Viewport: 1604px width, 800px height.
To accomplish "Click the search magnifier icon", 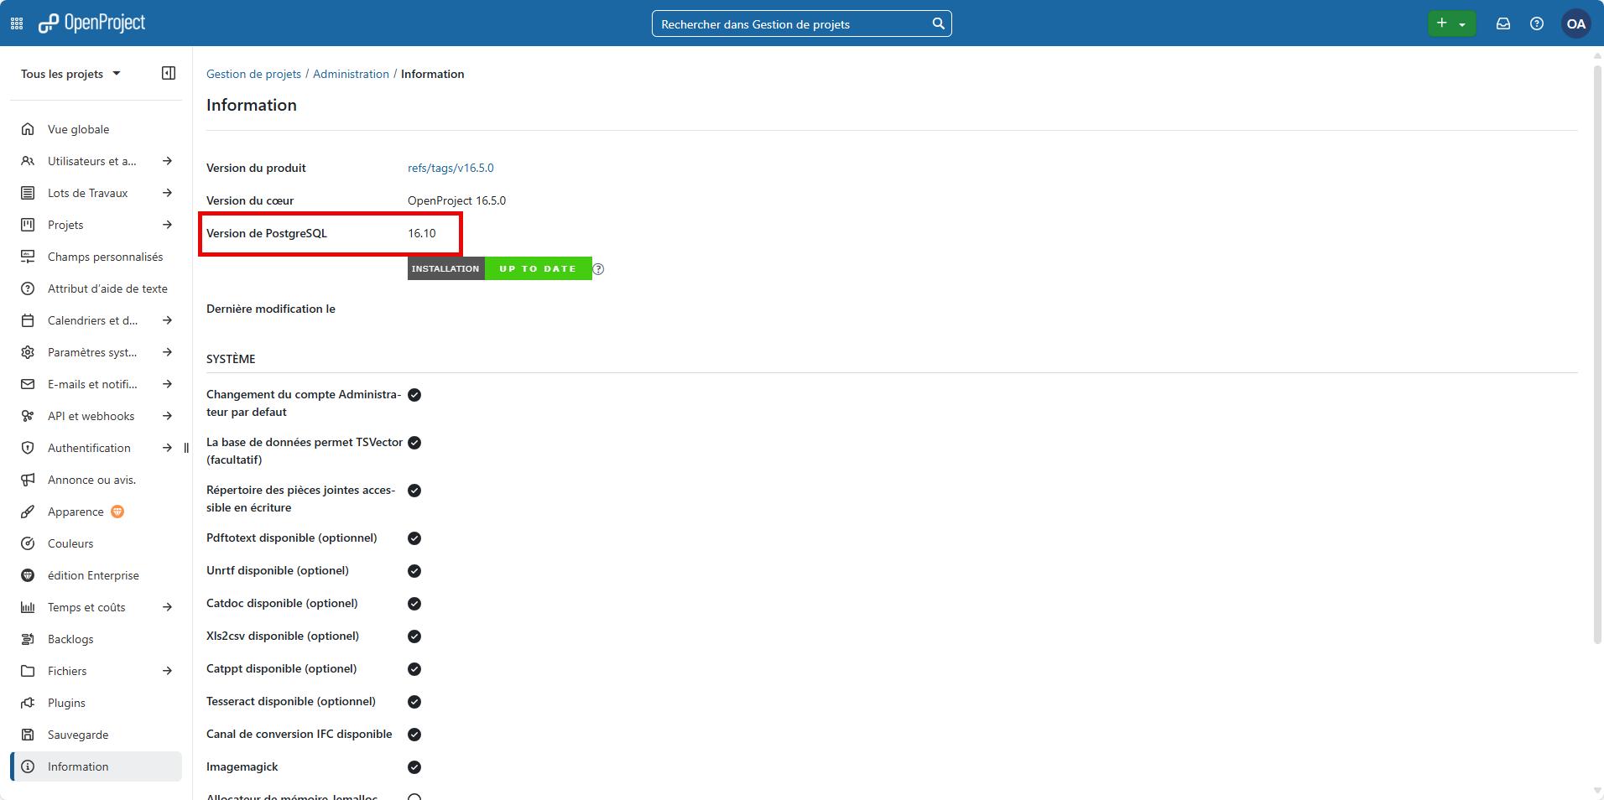I will point(938,23).
